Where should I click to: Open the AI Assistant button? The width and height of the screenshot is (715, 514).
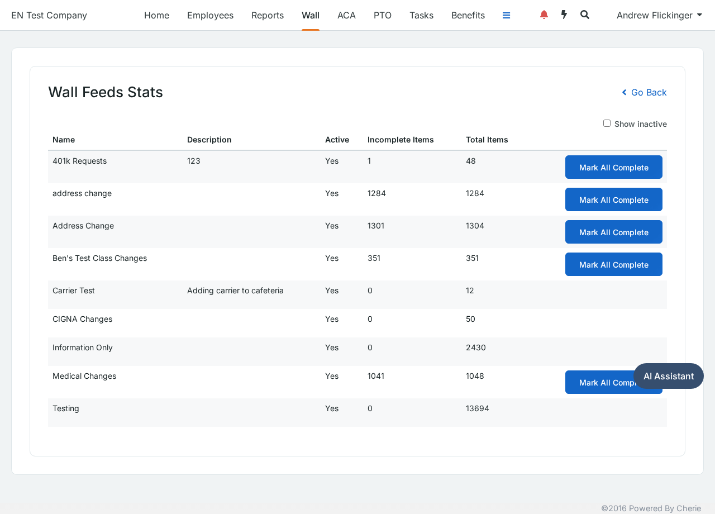click(669, 376)
